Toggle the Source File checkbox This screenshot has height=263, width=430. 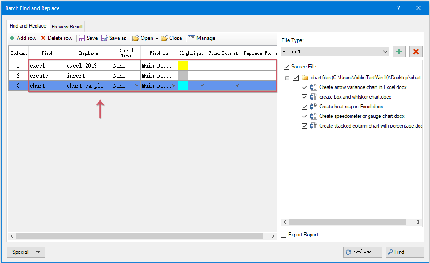[286, 67]
